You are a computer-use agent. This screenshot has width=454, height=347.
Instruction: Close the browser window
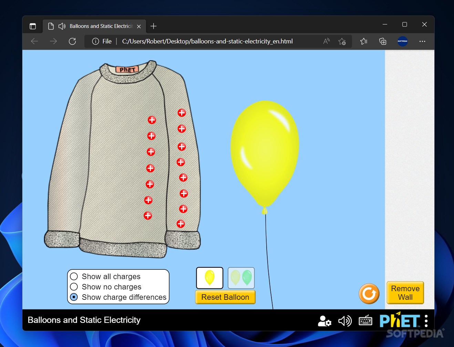424,24
